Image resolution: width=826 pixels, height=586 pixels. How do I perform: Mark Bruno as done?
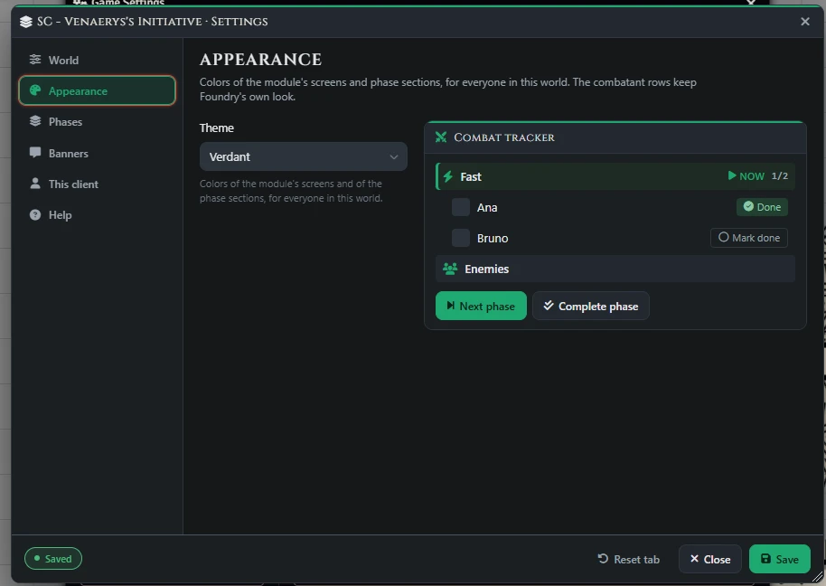[749, 238]
